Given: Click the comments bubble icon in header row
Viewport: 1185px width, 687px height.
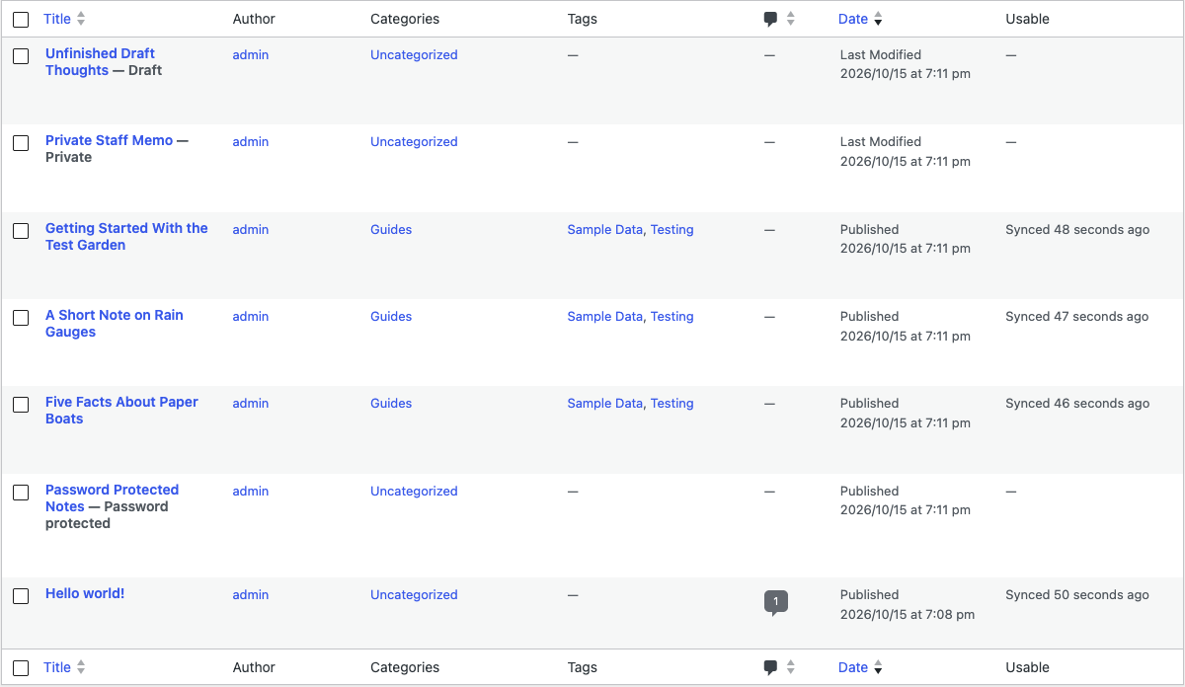Looking at the screenshot, I should tap(771, 19).
